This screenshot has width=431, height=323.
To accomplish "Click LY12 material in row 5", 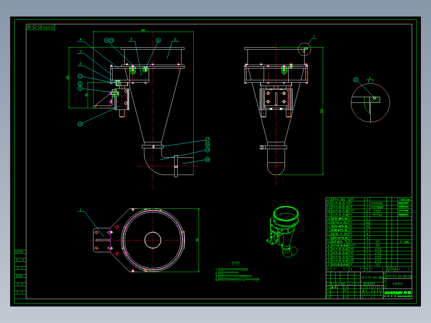I will coord(378,249).
